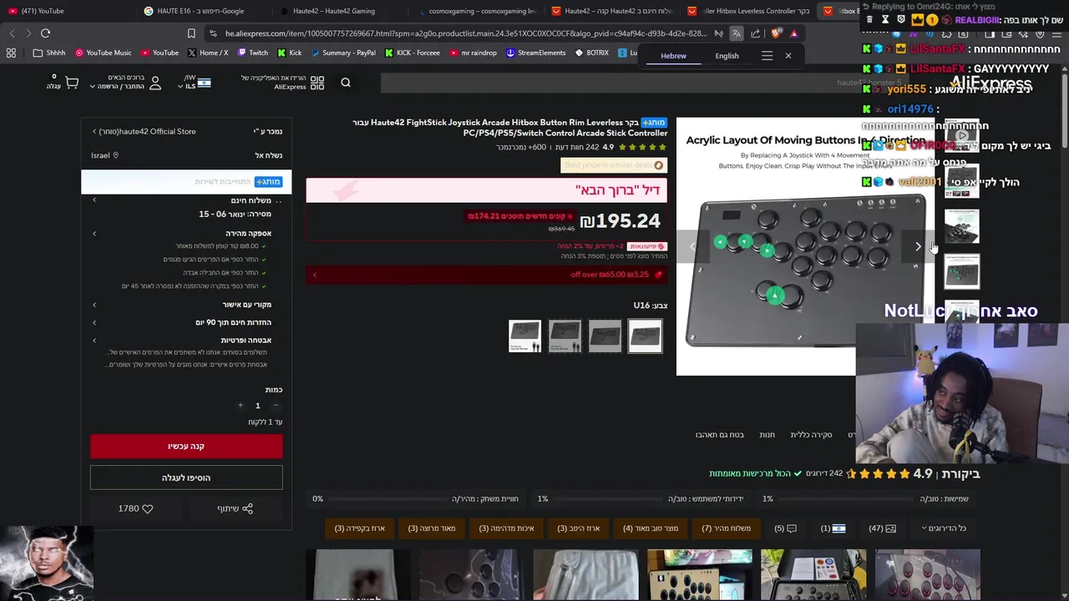
Task: Click the bookmark icon left of the URL
Action: pos(191,33)
